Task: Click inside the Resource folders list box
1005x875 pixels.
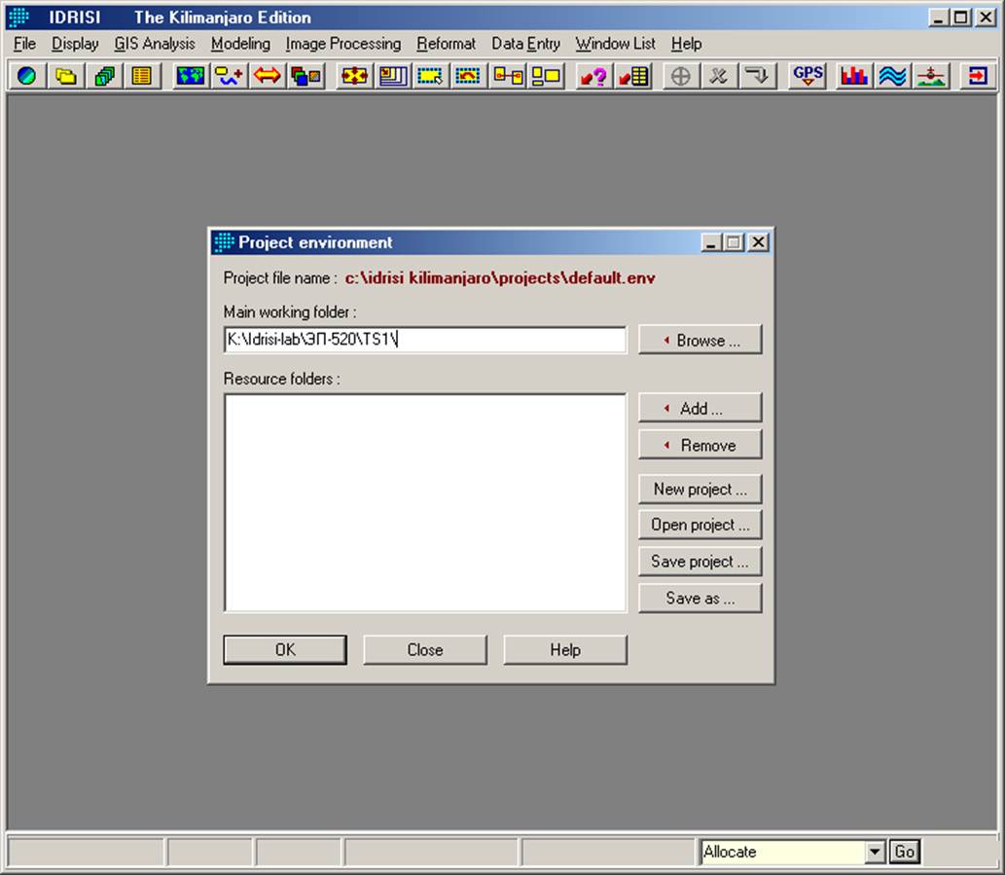Action: [425, 502]
